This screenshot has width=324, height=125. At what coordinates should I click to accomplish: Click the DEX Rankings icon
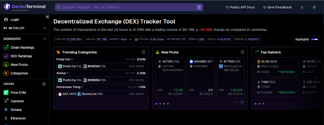coord(6,56)
